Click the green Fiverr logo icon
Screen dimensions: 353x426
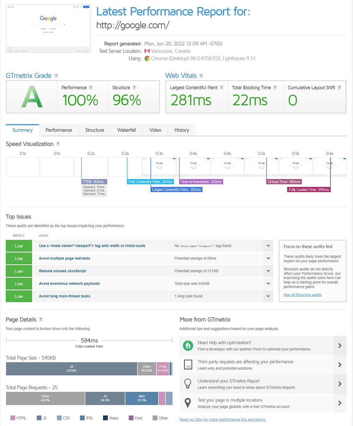188,345
